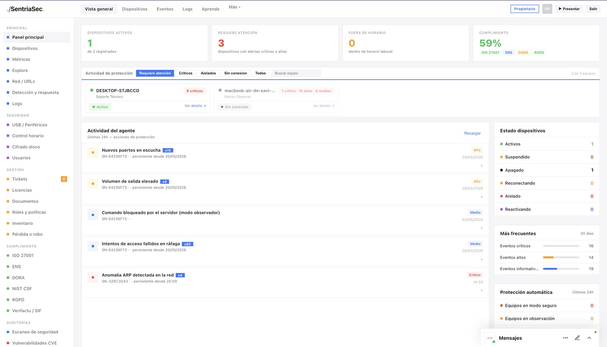Click the Propietario button
This screenshot has width=607, height=347.
point(525,9)
